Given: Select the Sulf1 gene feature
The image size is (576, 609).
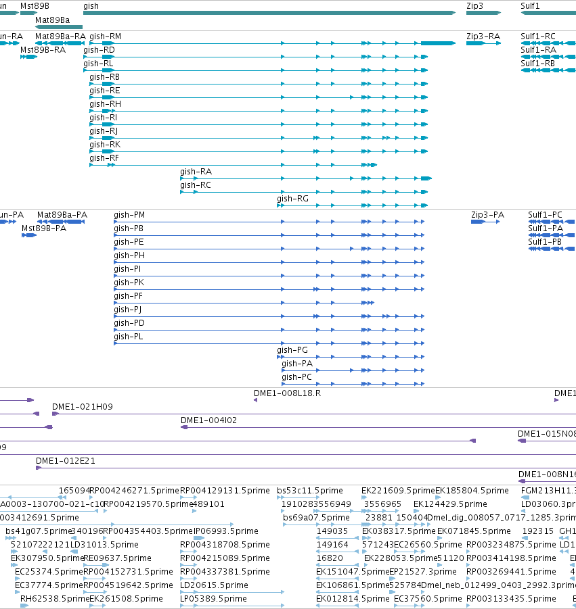Looking at the screenshot, I should click(x=548, y=13).
